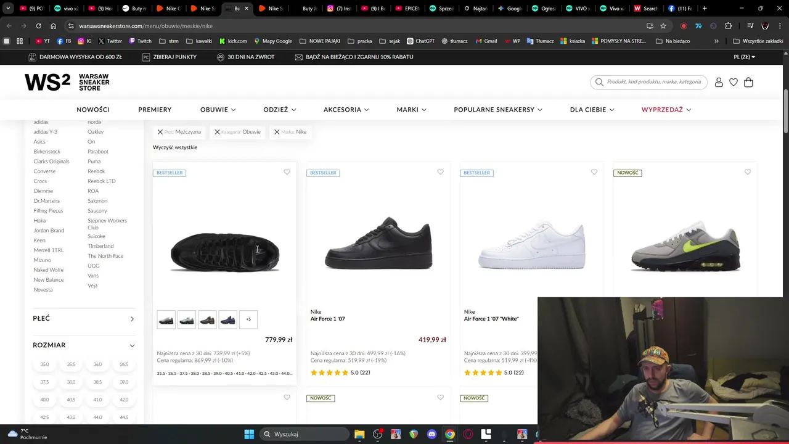The height and width of the screenshot is (444, 789).
Task: Filter by Salomon brand
Action: 97,201
